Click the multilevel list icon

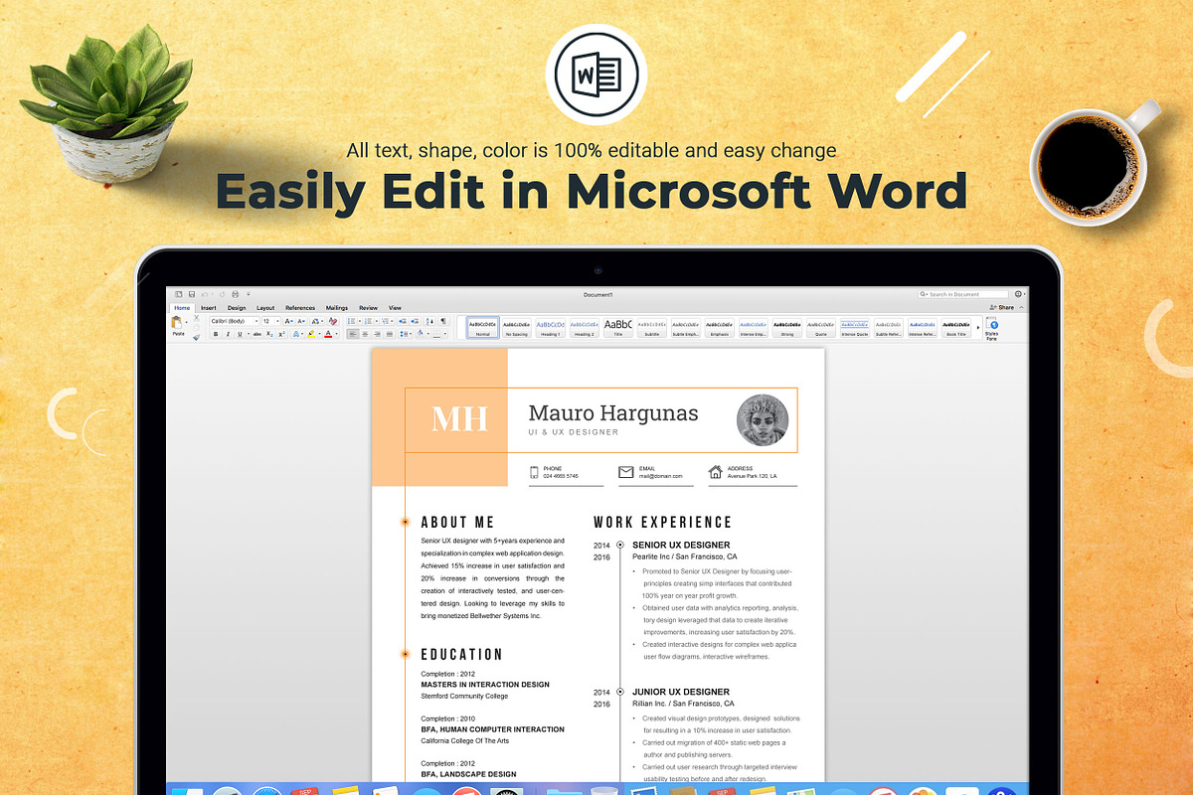(x=385, y=321)
